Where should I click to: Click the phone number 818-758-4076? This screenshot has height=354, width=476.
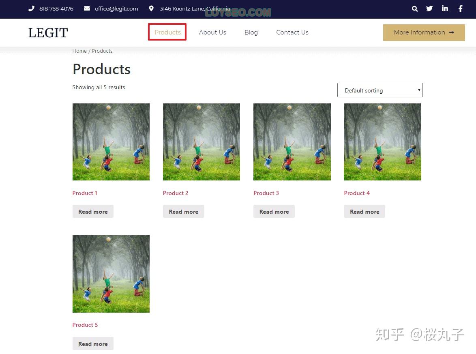[x=56, y=9]
